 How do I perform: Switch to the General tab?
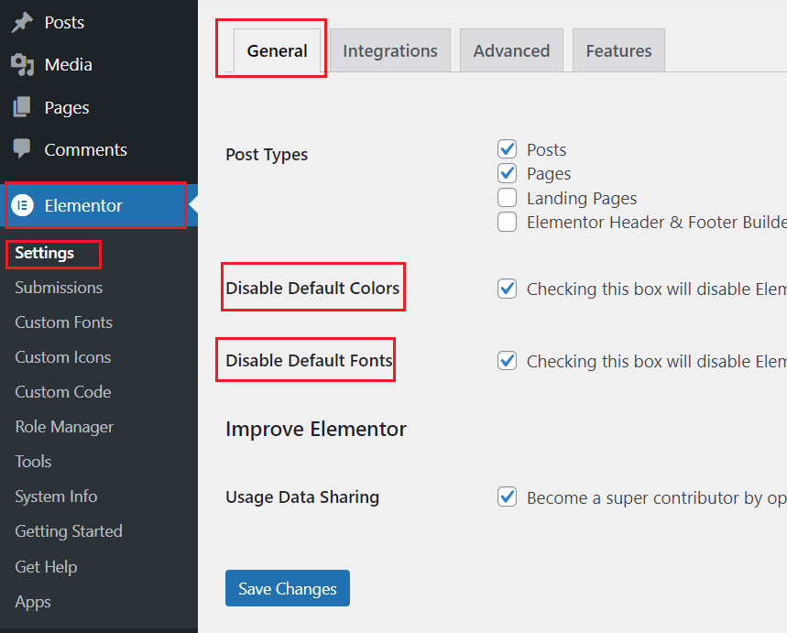pyautogui.click(x=277, y=50)
